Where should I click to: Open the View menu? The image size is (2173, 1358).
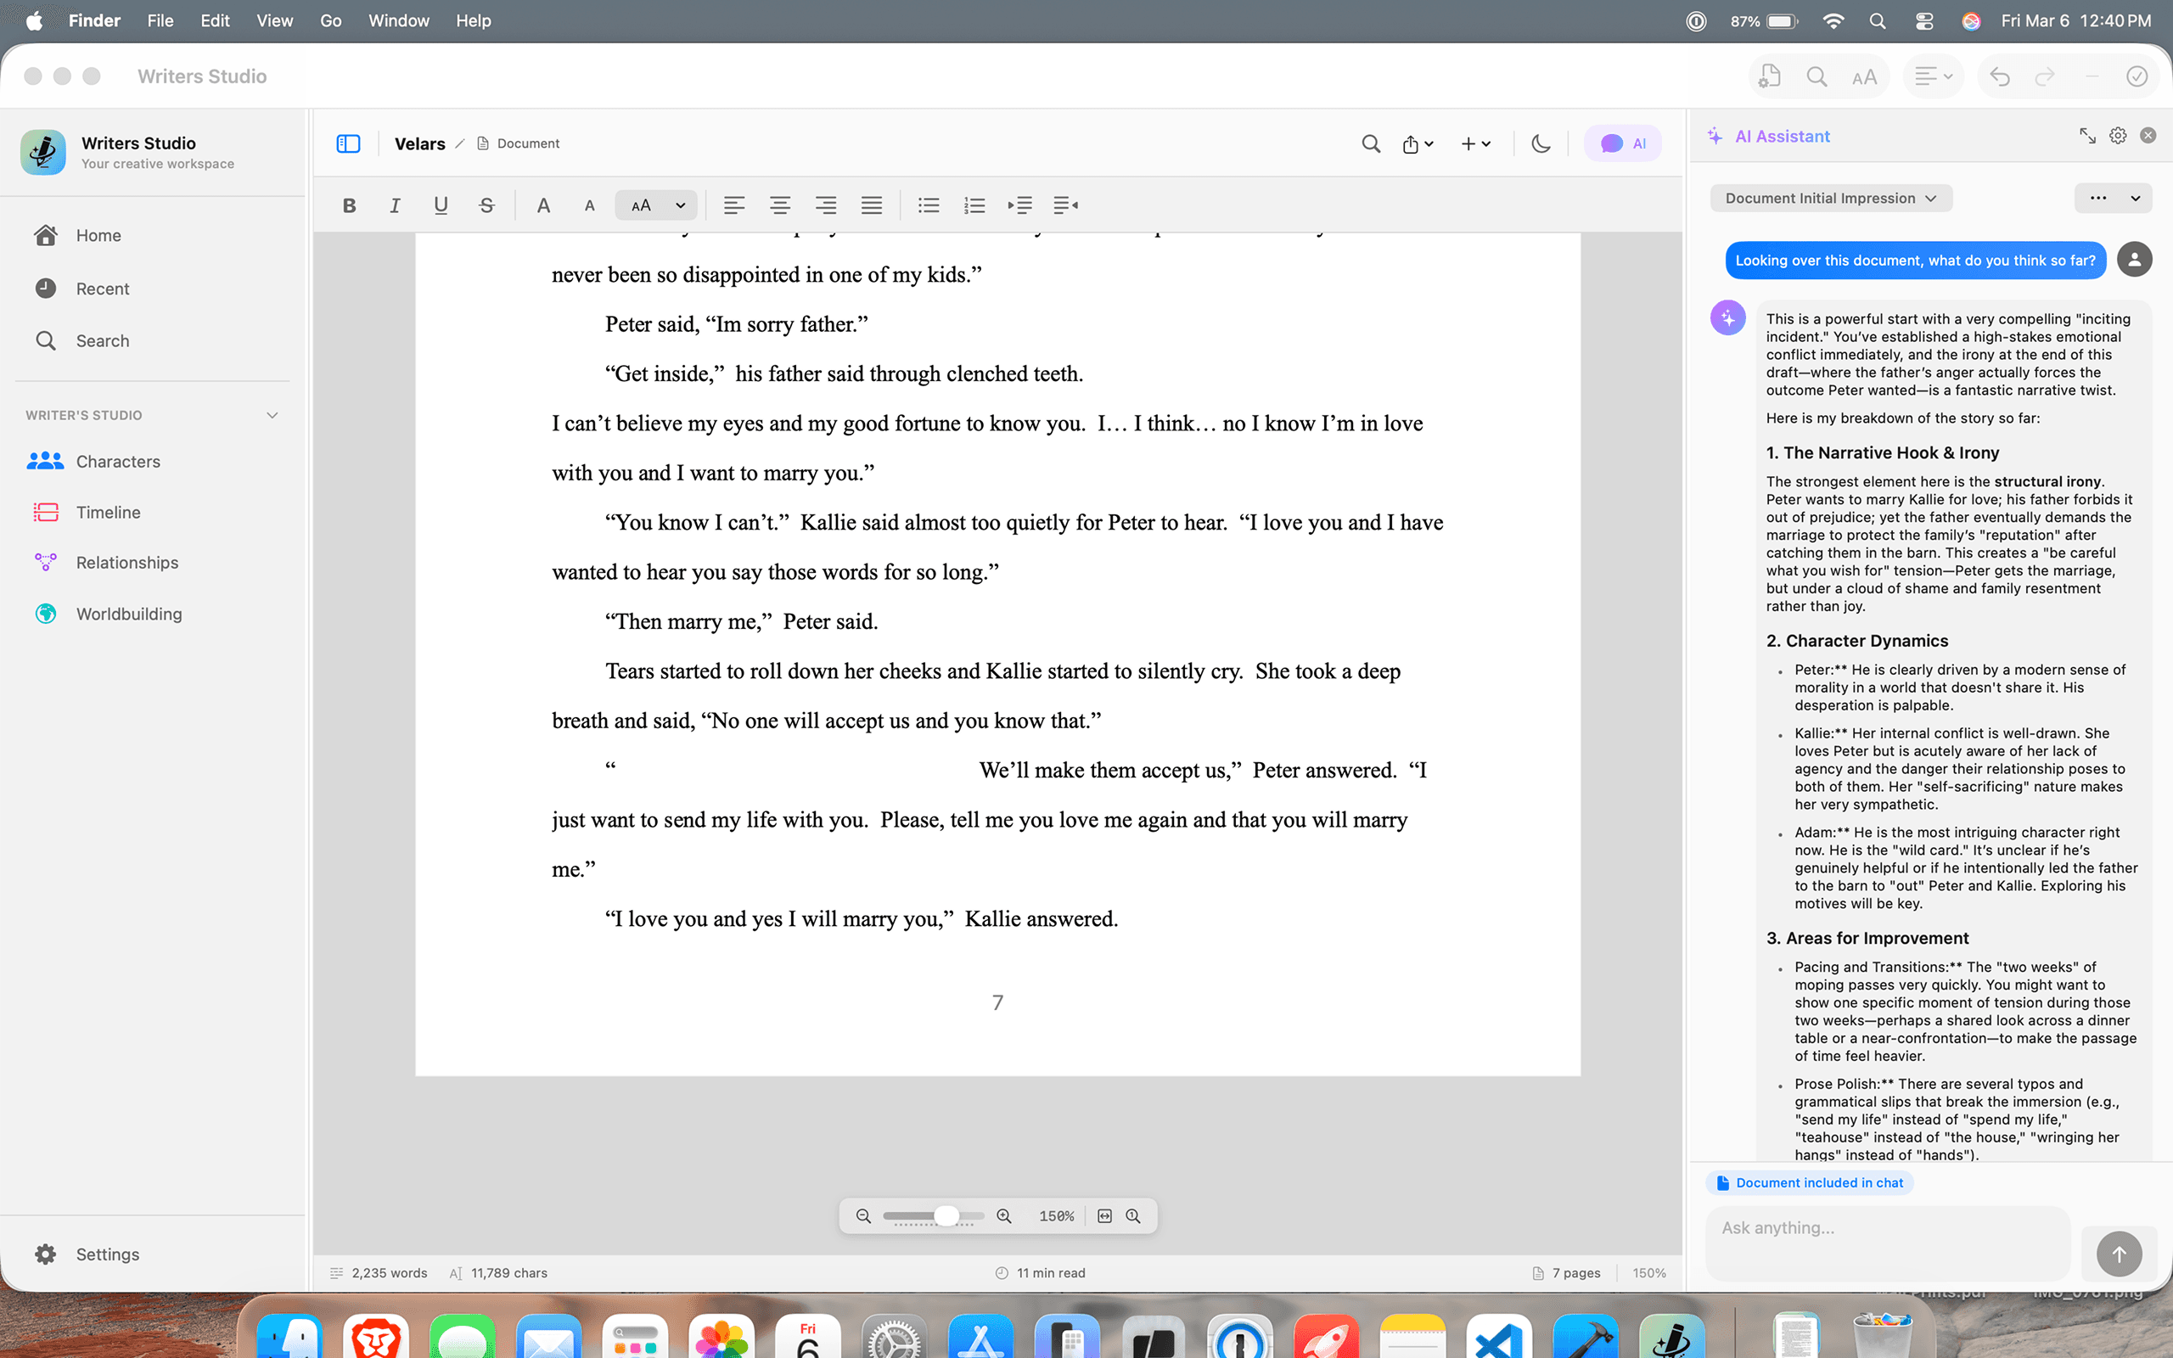click(274, 20)
